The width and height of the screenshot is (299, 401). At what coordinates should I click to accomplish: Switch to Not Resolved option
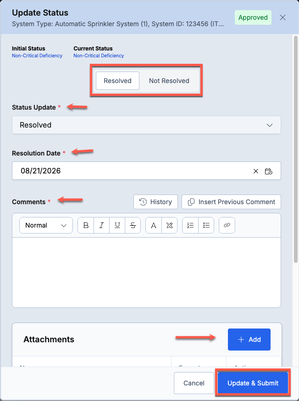tap(169, 81)
